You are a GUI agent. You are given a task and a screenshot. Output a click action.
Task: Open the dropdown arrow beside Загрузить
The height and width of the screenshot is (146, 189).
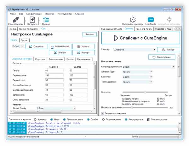pyautogui.click(x=40, y=21)
